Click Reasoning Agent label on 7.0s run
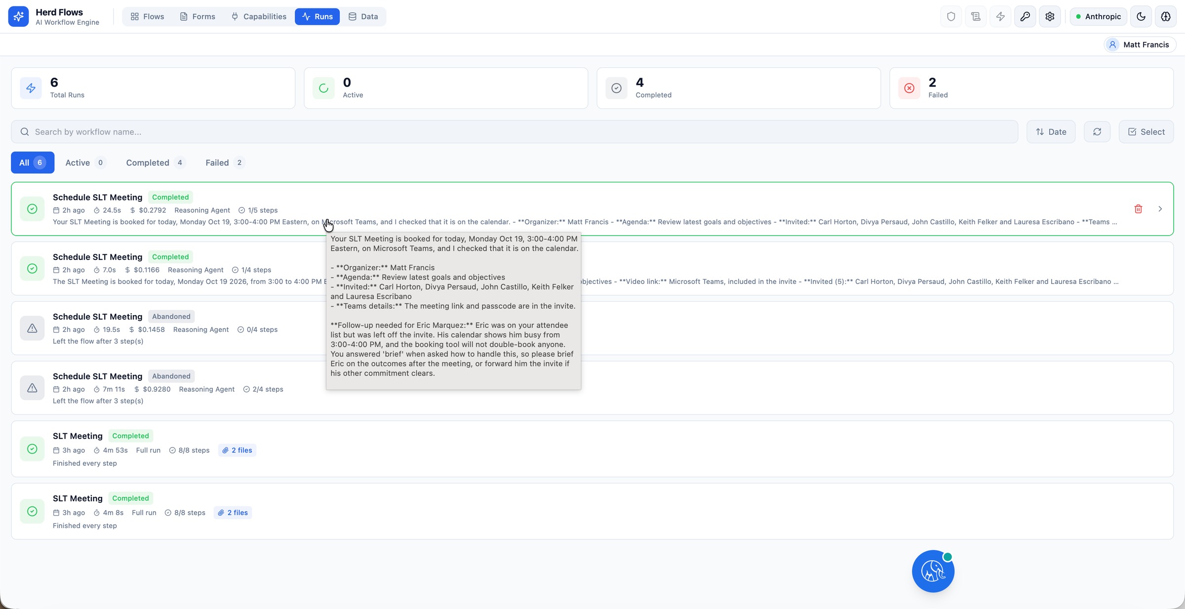This screenshot has height=609, width=1185. point(196,270)
